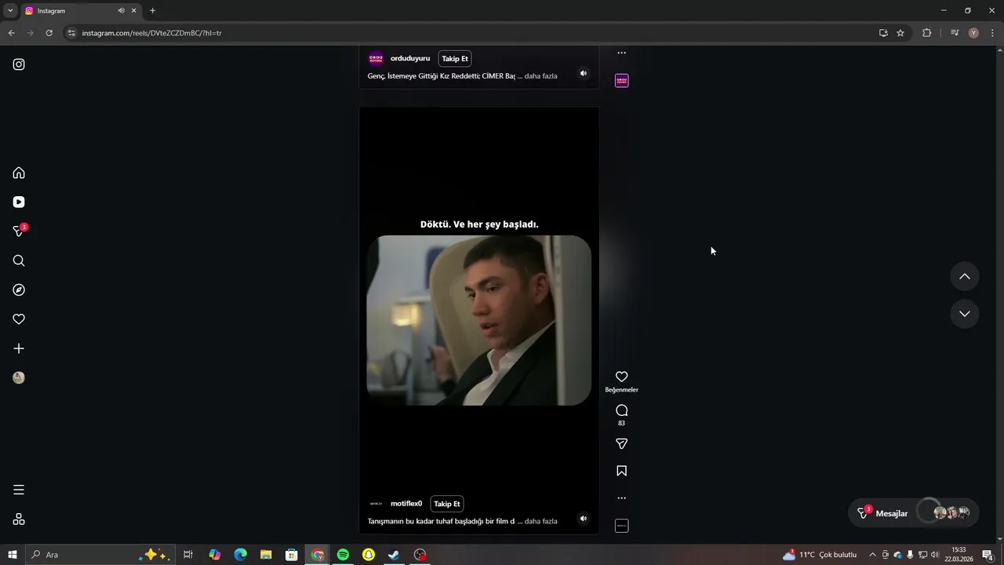Launch Spotify from the taskbar
Screen dimensions: 1004x565
pos(343,555)
